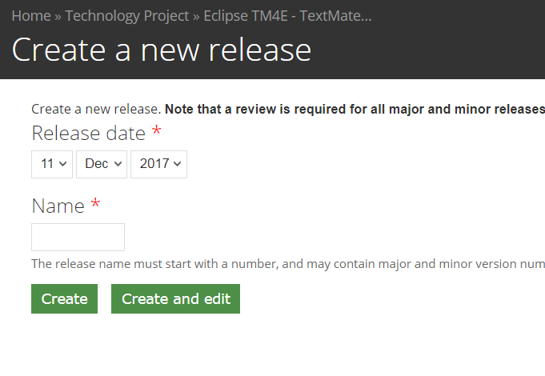Go to Eclipse TM4E - TextMate breadcrumb
Image resolution: width=545 pixels, height=376 pixels.
click(287, 15)
